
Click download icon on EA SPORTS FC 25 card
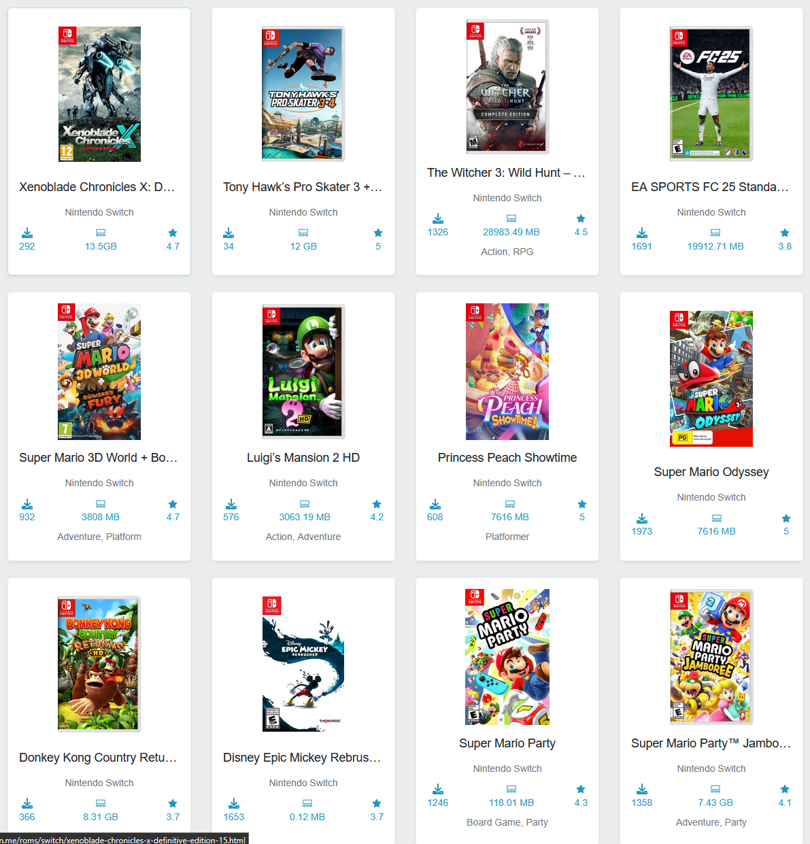642,233
